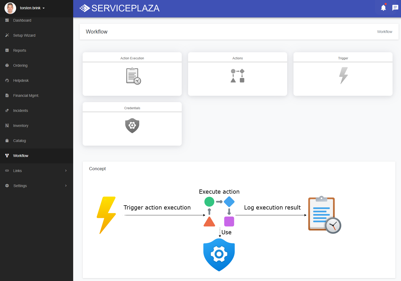
Task: Click the Catalog bag icon
Action: pos(7,141)
